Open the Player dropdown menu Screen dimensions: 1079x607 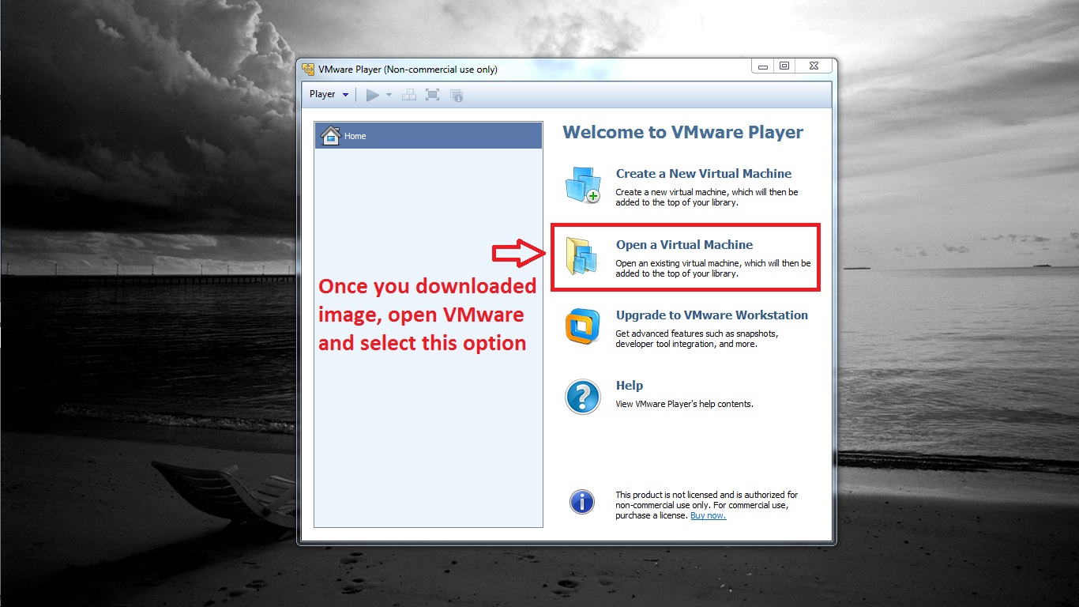(329, 94)
